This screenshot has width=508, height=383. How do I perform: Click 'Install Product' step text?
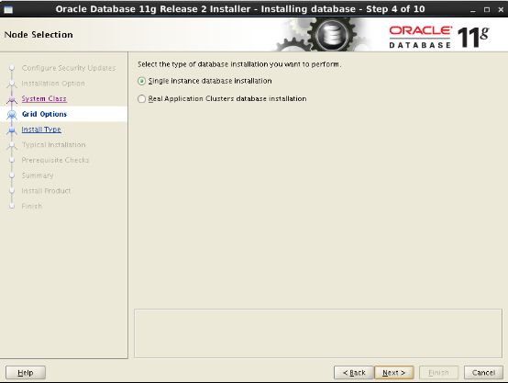46,191
